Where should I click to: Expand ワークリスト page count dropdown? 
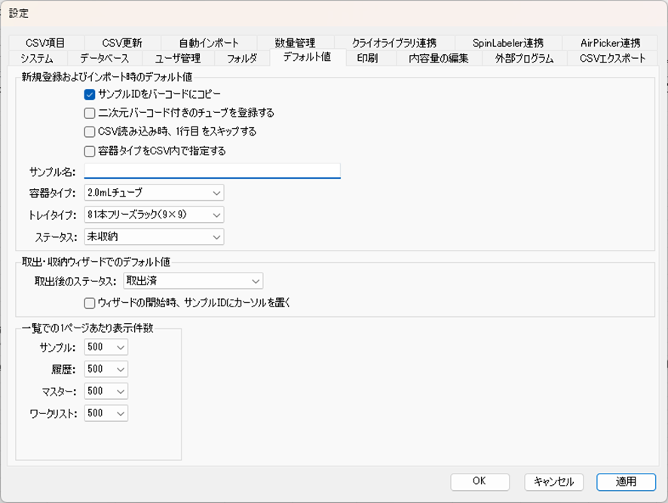[x=106, y=413]
